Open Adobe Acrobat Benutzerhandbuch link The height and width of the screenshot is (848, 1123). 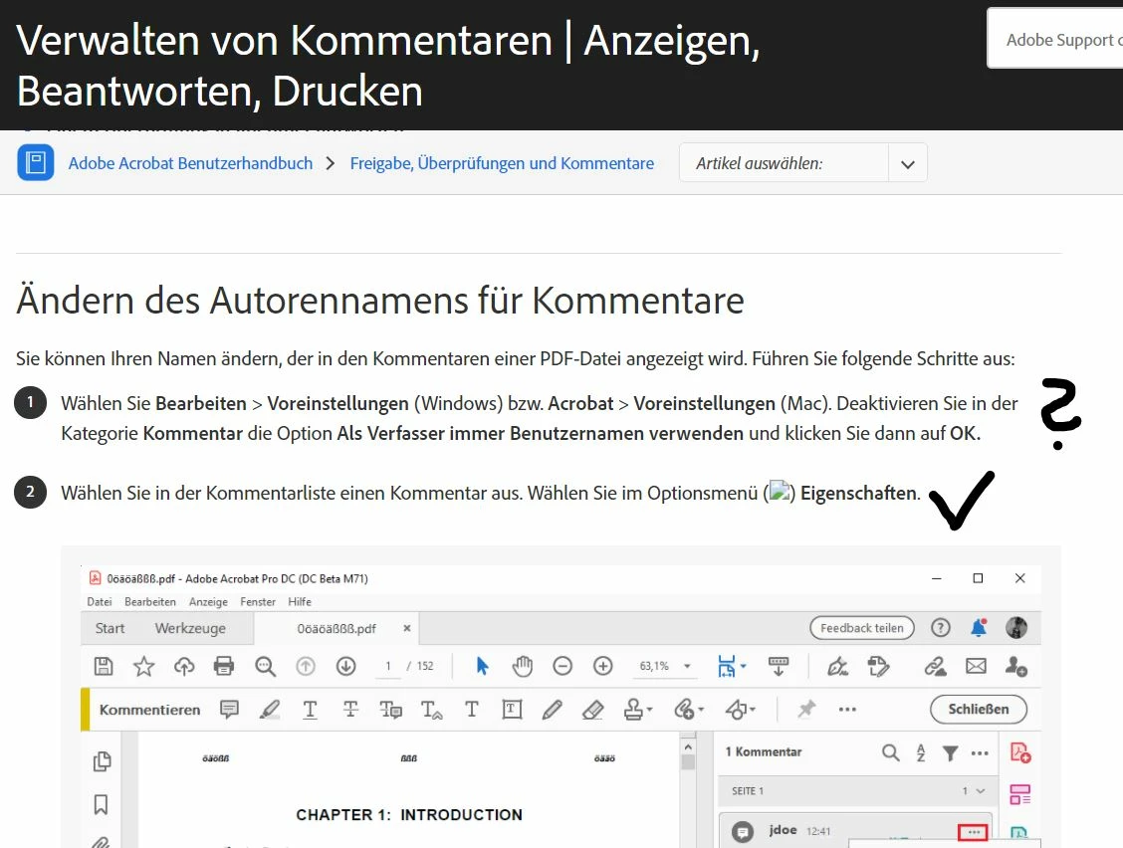[x=190, y=163]
